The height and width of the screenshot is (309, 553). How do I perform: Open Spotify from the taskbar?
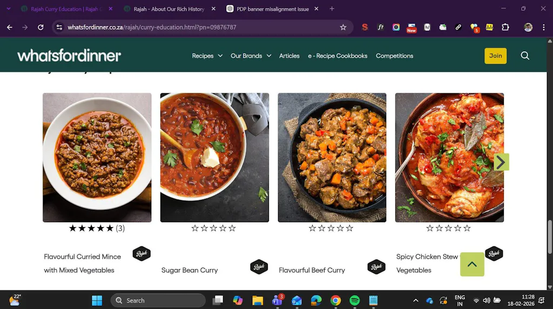click(x=354, y=300)
